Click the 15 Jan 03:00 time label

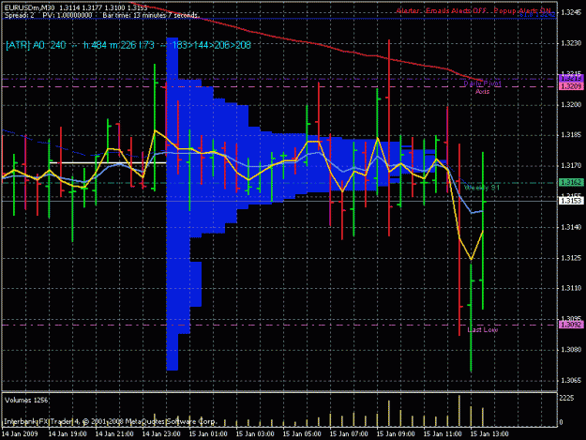[255, 434]
